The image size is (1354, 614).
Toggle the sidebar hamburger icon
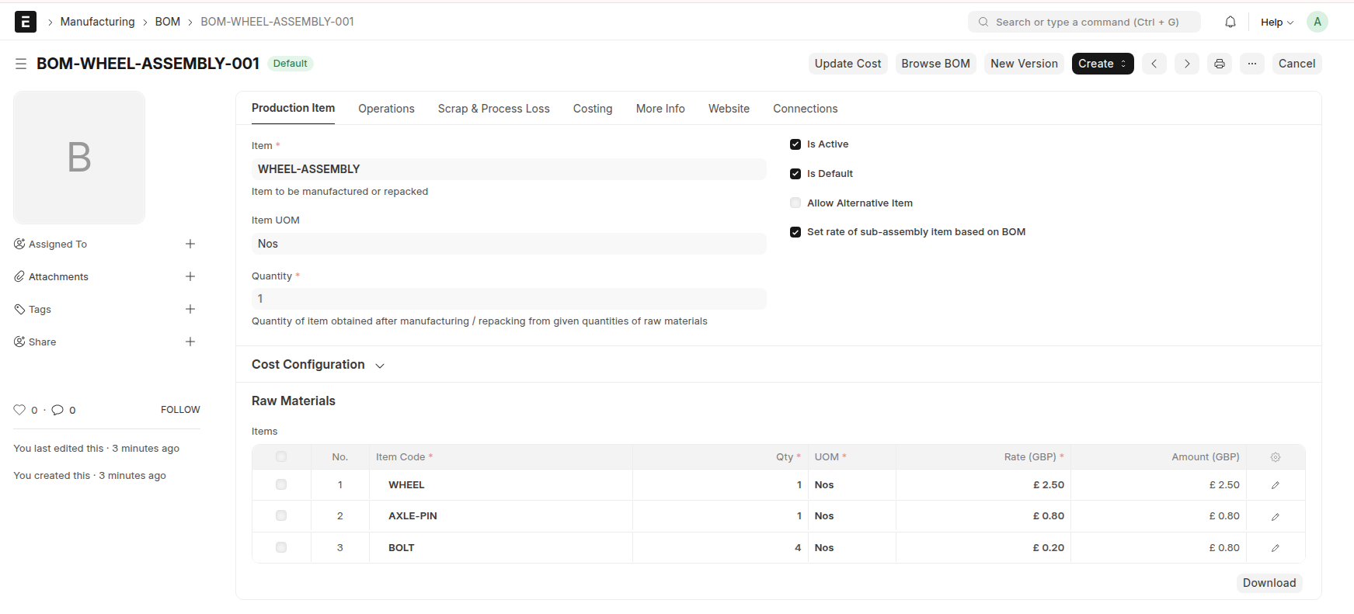tap(21, 64)
